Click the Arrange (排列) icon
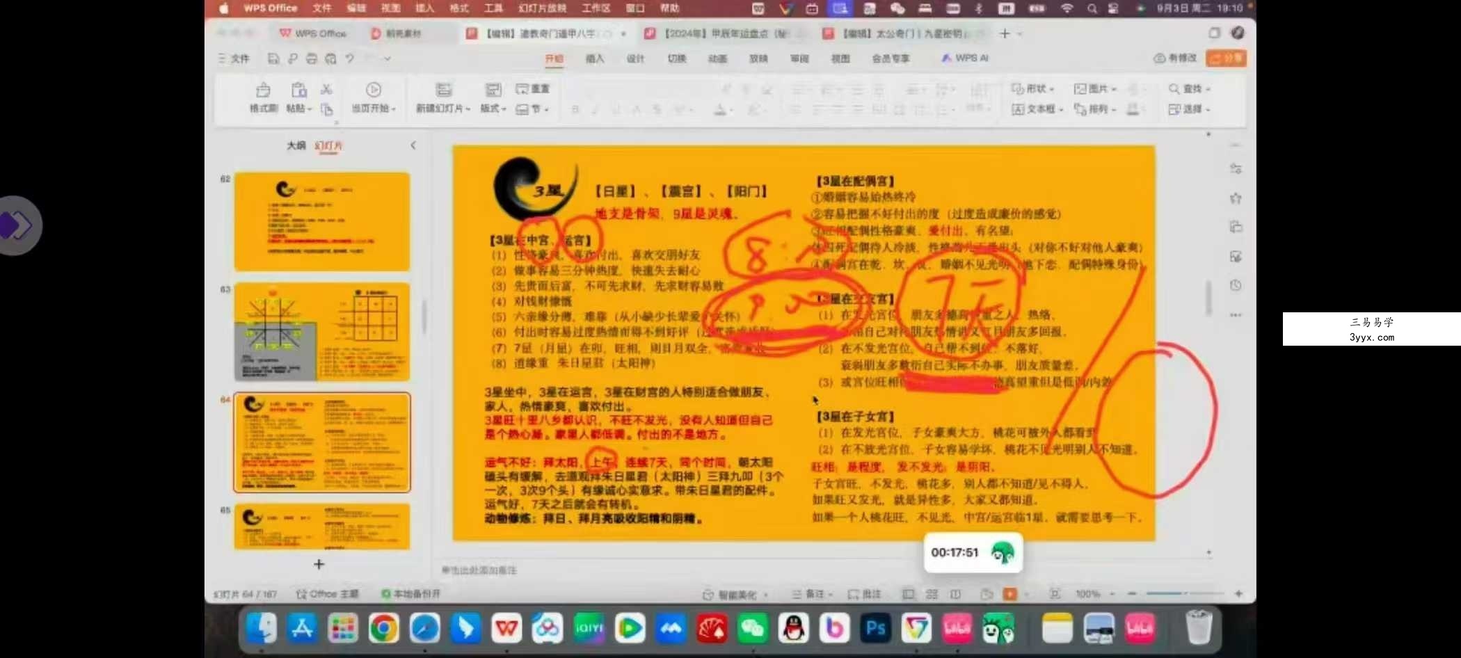 [x=1080, y=109]
